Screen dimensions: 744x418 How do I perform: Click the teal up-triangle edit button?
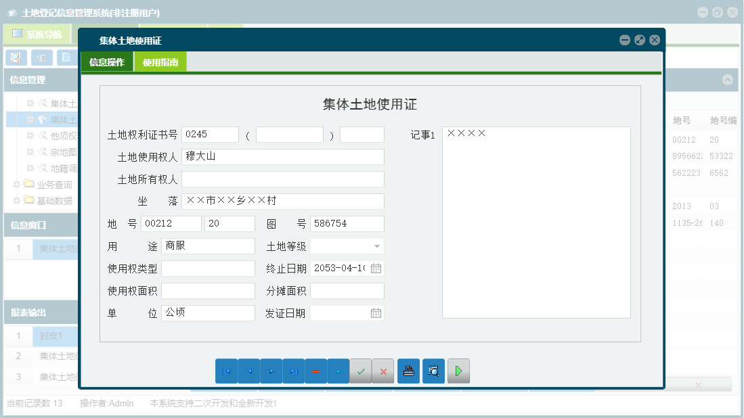(x=338, y=371)
